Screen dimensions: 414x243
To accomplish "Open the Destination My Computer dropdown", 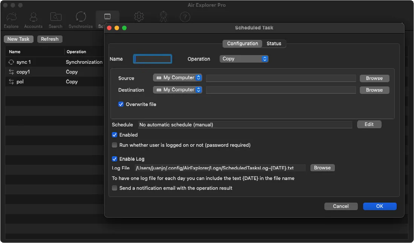I will point(177,90).
